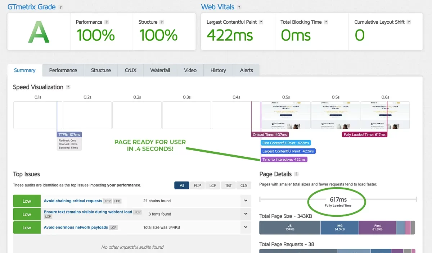432x253 pixels.
Task: Click help icon beside Web Vitals heading
Action: [239, 7]
